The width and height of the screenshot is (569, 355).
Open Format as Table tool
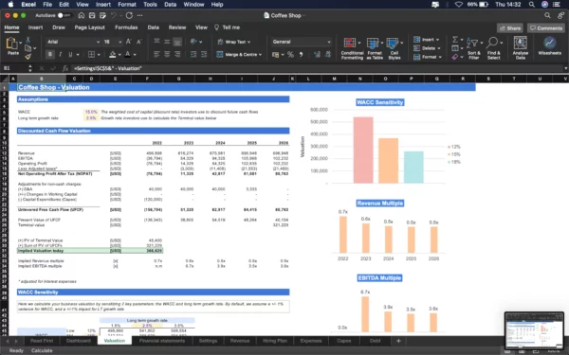[x=373, y=44]
